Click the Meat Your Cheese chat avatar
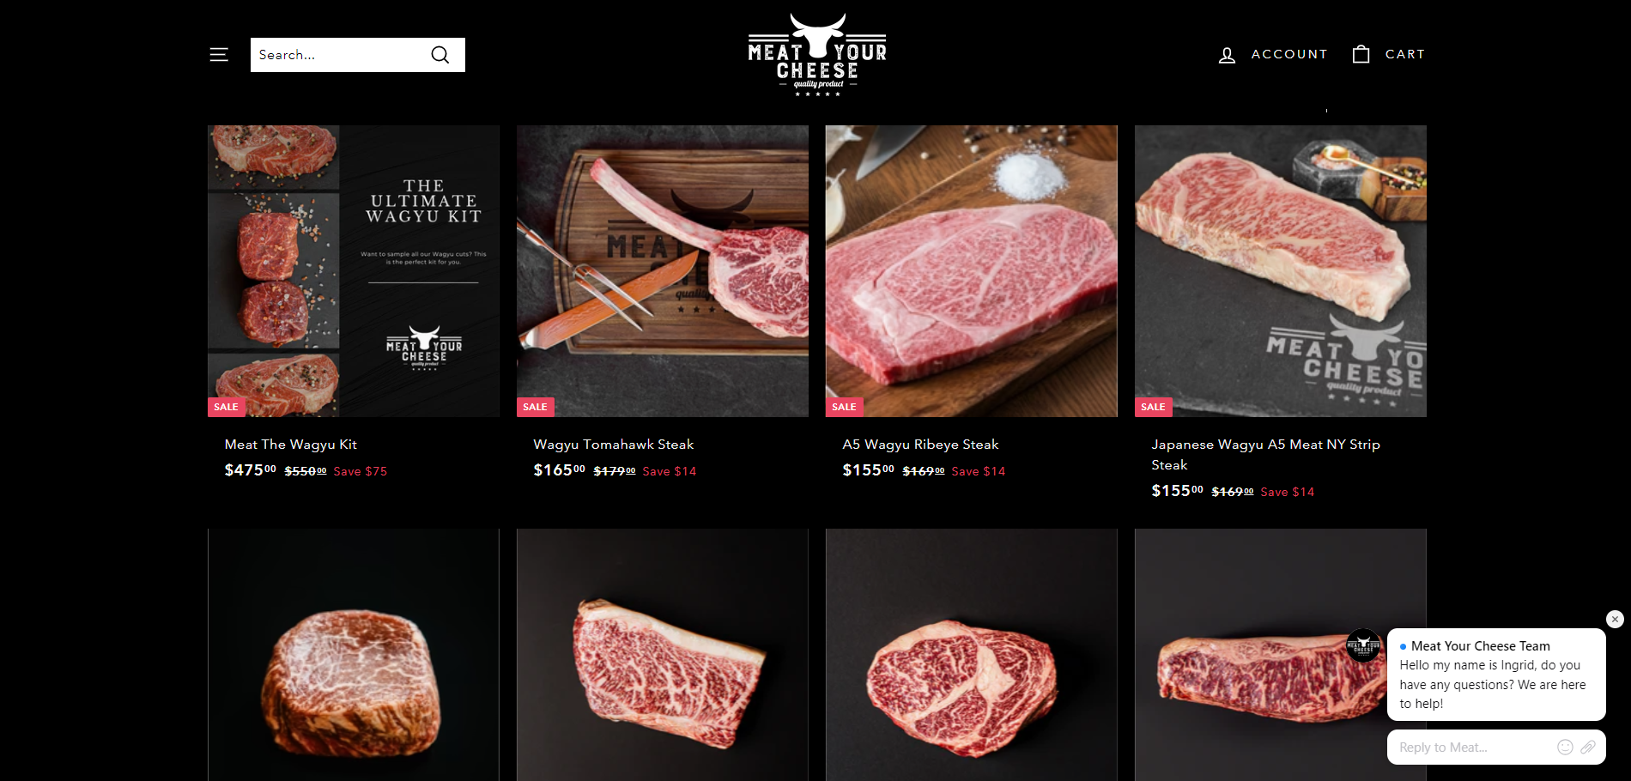Image resolution: width=1631 pixels, height=781 pixels. pos(1363,645)
